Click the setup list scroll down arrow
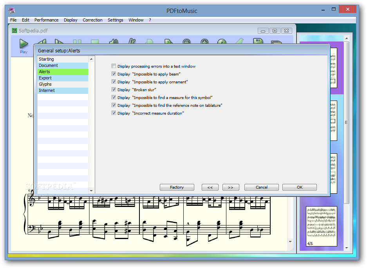367x268 pixels. click(92, 191)
